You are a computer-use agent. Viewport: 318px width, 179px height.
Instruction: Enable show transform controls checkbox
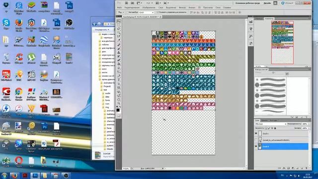click(x=158, y=12)
